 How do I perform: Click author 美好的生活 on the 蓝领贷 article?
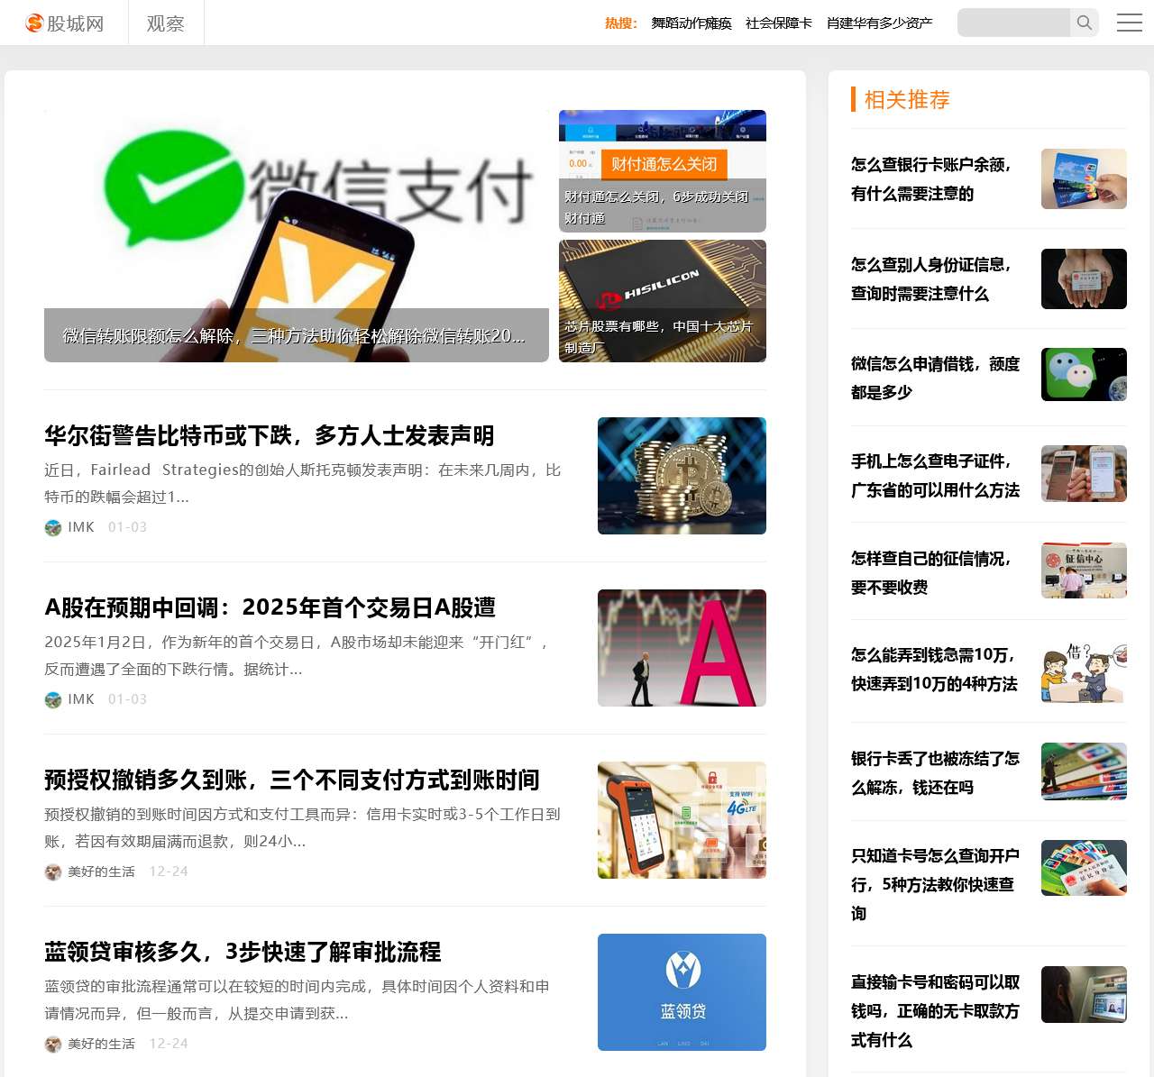coord(101,1044)
